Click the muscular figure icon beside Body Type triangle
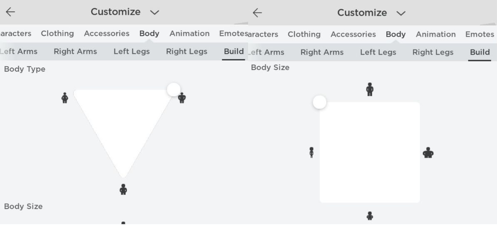Image resolution: width=497 pixels, height=225 pixels. [x=182, y=98]
